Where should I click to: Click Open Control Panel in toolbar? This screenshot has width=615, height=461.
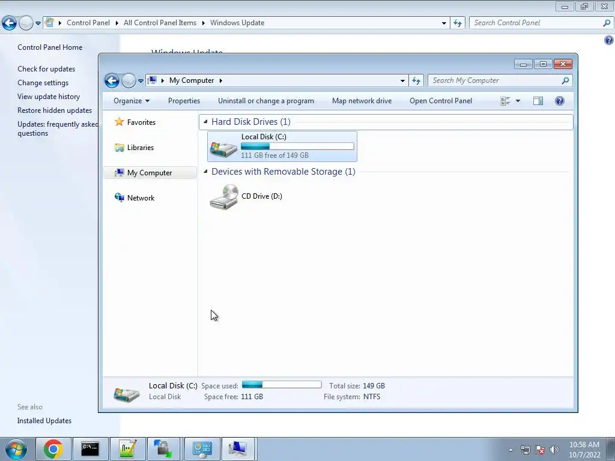(441, 101)
